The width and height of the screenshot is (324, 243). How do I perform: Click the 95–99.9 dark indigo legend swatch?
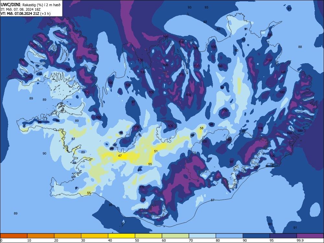[x=283, y=236]
